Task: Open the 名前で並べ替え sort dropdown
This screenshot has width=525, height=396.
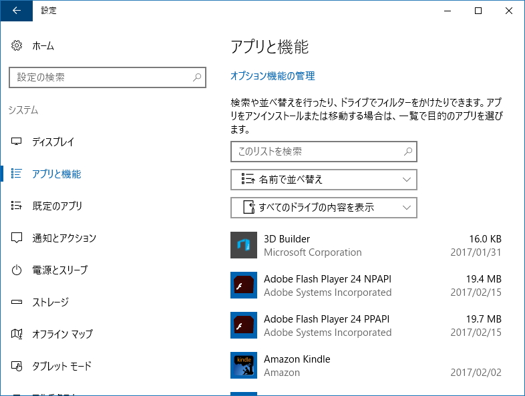Action: click(x=324, y=180)
